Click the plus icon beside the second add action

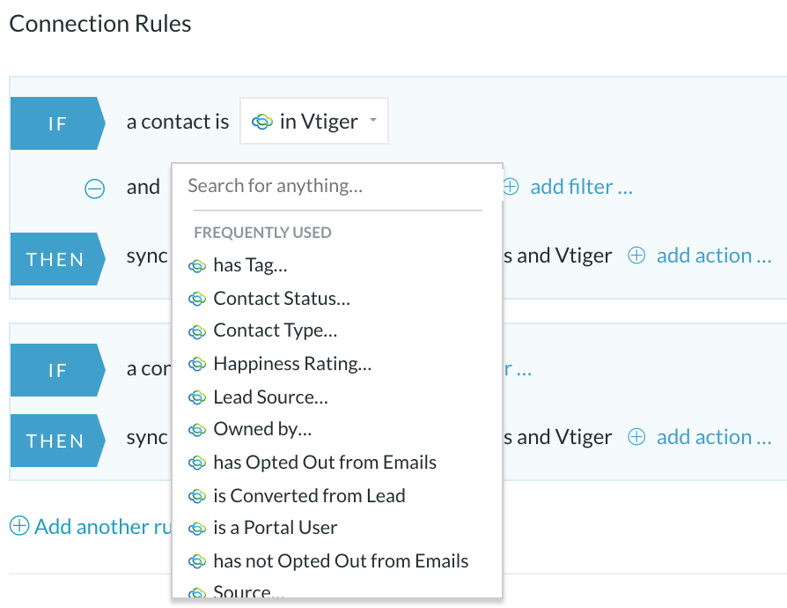636,437
